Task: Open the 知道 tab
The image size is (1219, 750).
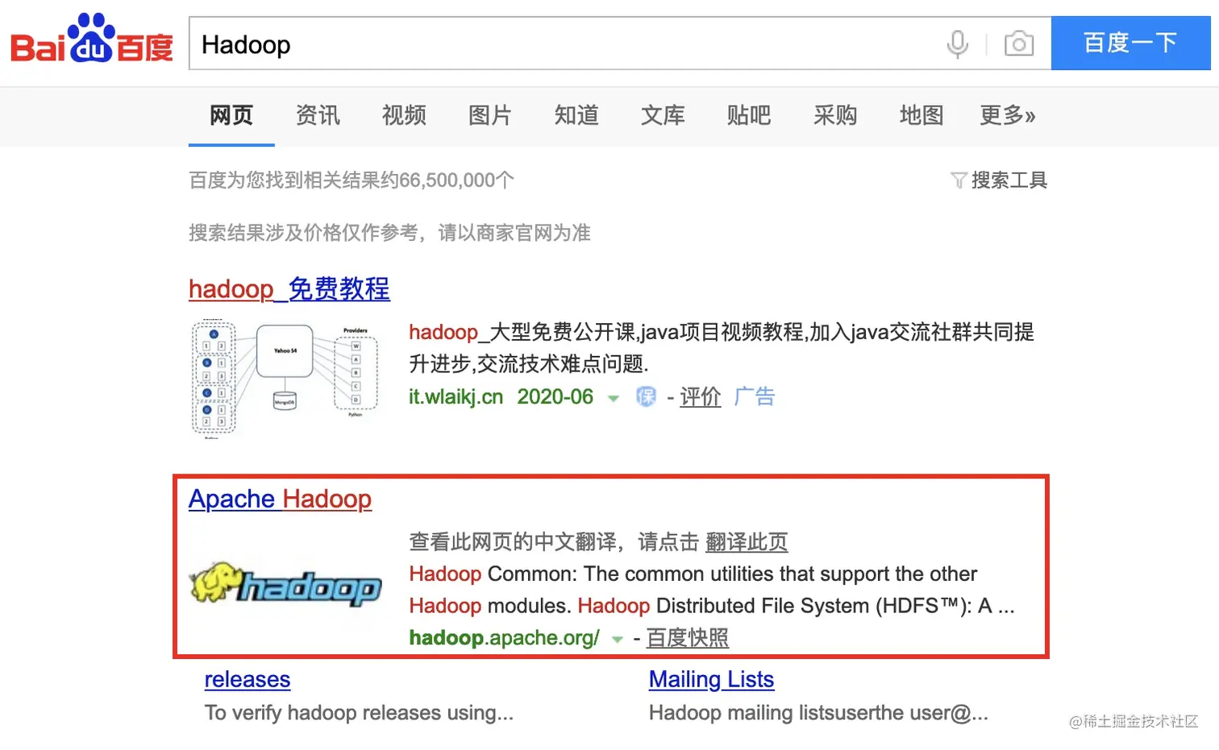Action: (576, 115)
